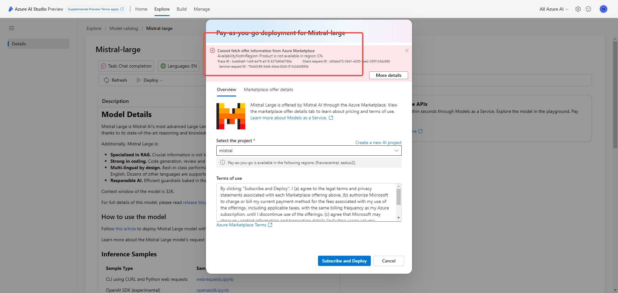Click the feedback smiley icon
The image size is (618, 293).
pyautogui.click(x=588, y=9)
